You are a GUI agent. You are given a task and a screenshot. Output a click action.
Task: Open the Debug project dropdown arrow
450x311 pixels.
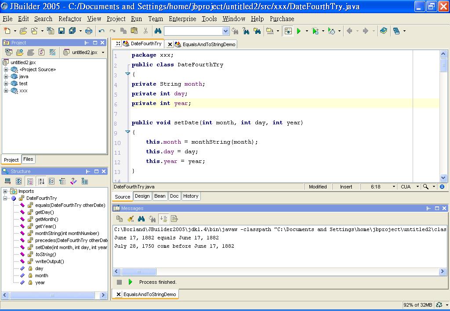323,31
